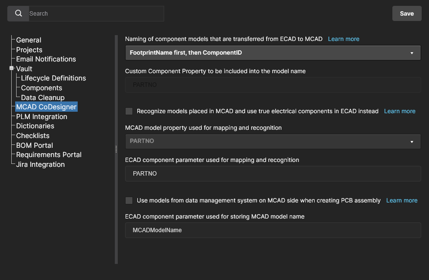Open the component model naming dropdown
Screen dimensions: 429x280
coord(273,53)
